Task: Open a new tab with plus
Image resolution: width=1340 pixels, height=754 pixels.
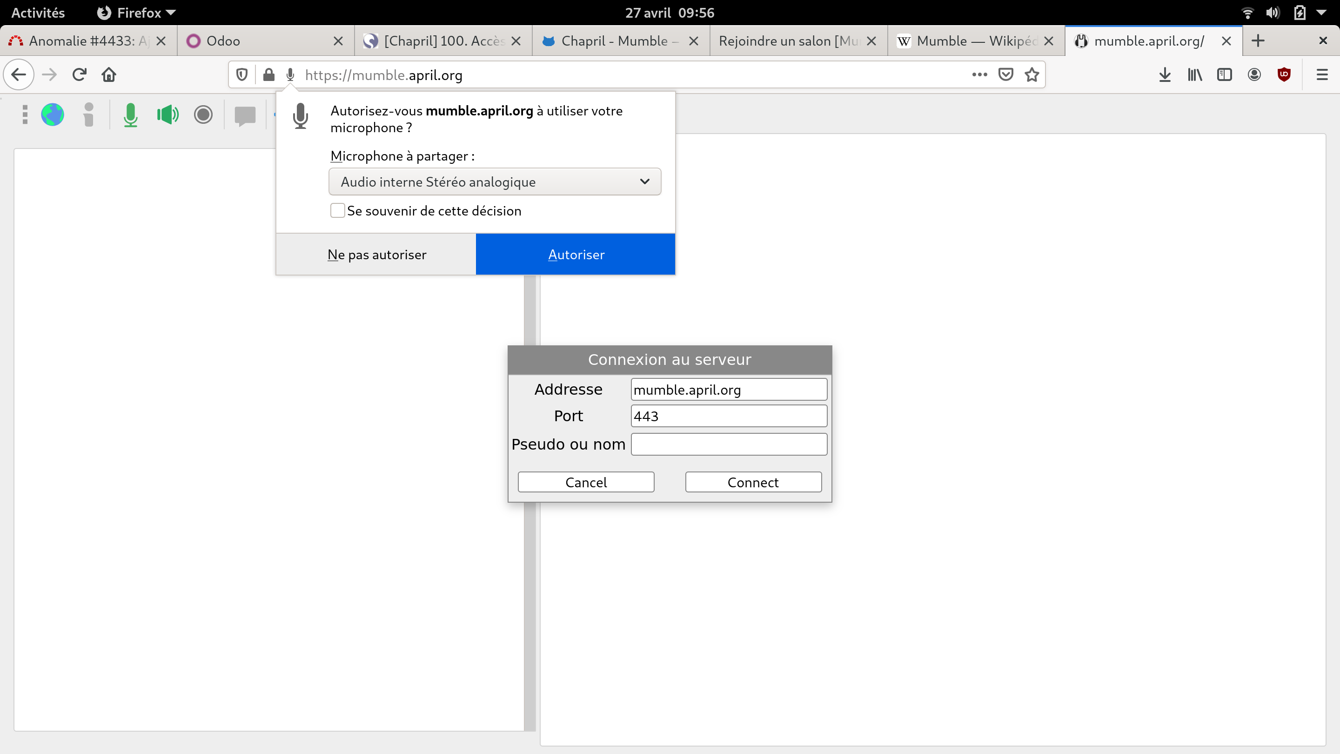Action: 1258,40
